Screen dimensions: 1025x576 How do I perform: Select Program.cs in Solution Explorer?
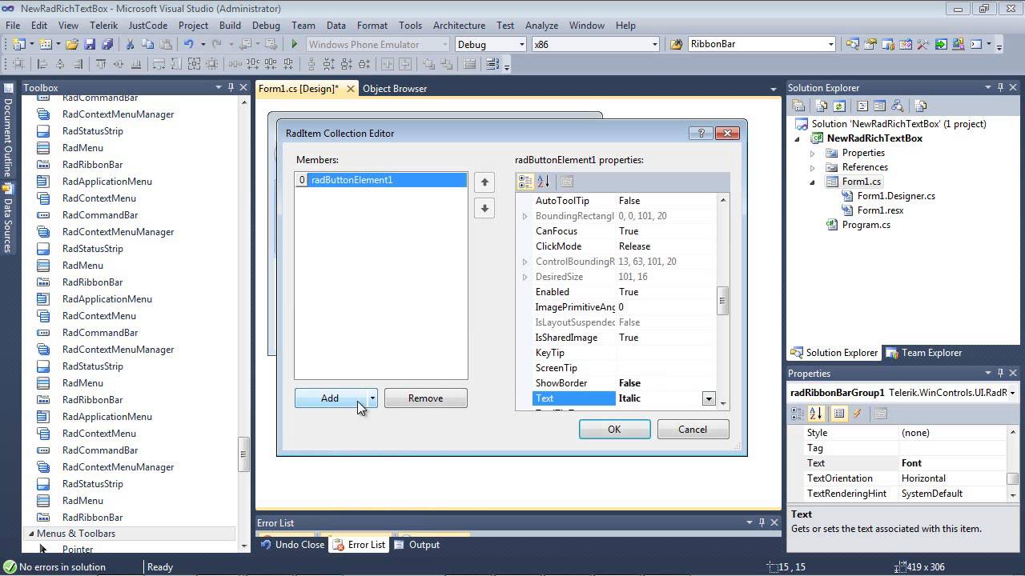coord(866,225)
